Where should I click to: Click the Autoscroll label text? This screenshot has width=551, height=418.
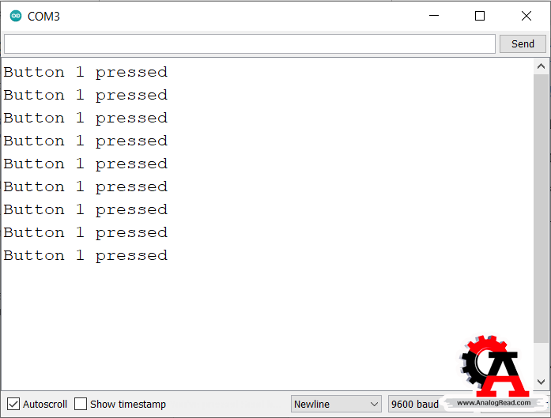(x=45, y=405)
